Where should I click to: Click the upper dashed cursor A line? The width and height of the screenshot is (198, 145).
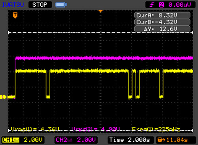click(101, 32)
